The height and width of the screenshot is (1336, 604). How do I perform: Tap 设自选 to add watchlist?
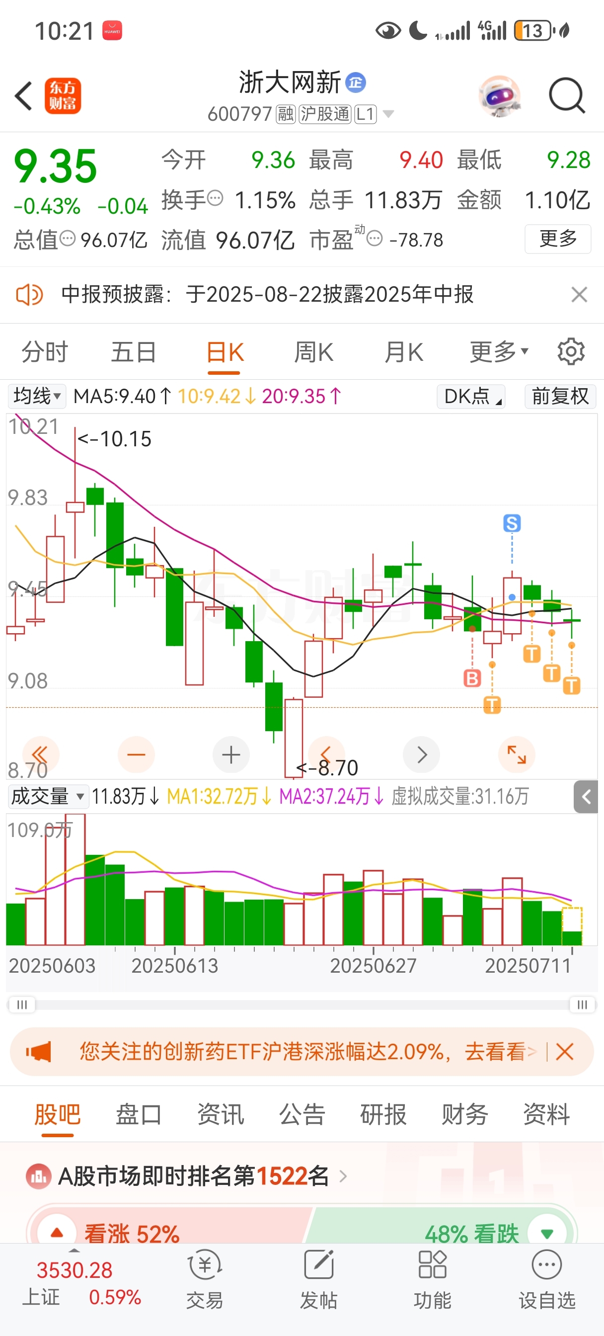pos(547,1279)
